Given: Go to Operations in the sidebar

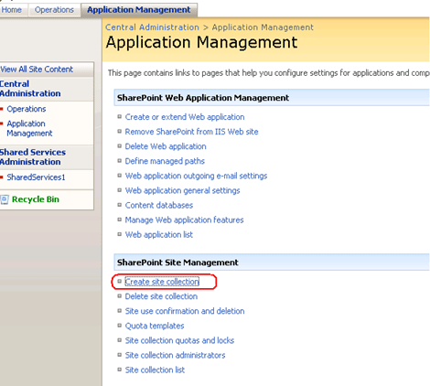Looking at the screenshot, I should click(x=27, y=109).
